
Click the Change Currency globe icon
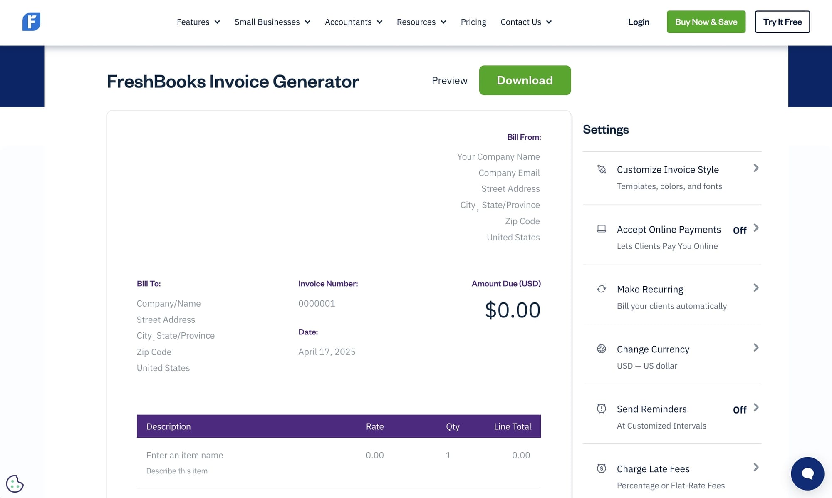602,349
